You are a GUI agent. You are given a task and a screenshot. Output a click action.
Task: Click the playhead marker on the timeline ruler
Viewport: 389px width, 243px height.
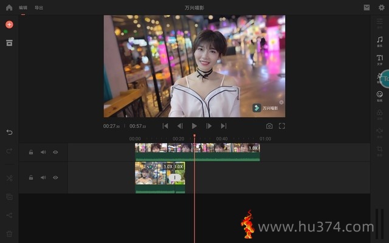pyautogui.click(x=194, y=135)
